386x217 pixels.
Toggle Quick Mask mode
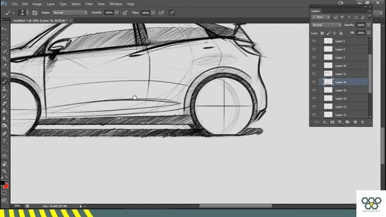point(4,193)
